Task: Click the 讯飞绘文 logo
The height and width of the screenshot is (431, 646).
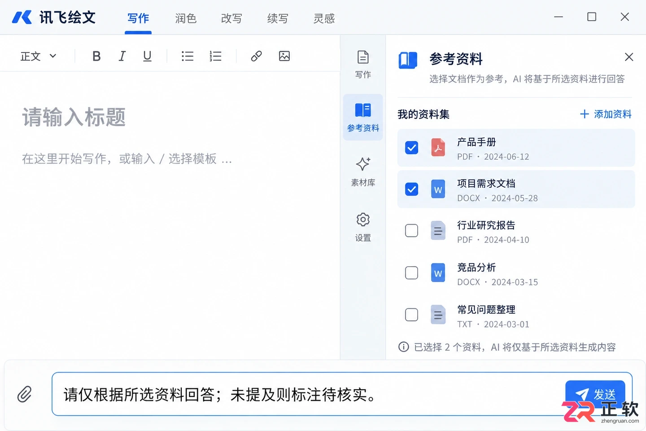Action: pyautogui.click(x=54, y=18)
